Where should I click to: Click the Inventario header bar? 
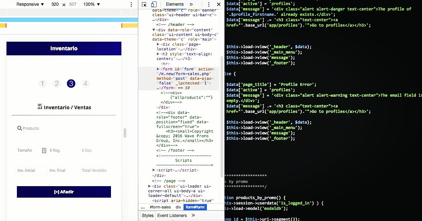point(64,49)
